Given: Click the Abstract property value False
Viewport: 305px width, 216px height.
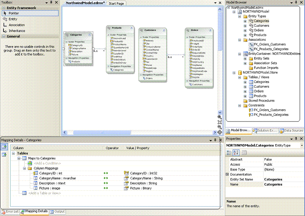Looking at the screenshot, I should (284, 159).
